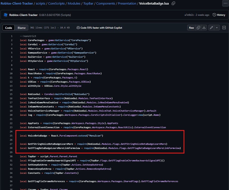This screenshot has height=190, width=229.
Task: Click the GitHub Copilot icon
Action: (78, 28)
